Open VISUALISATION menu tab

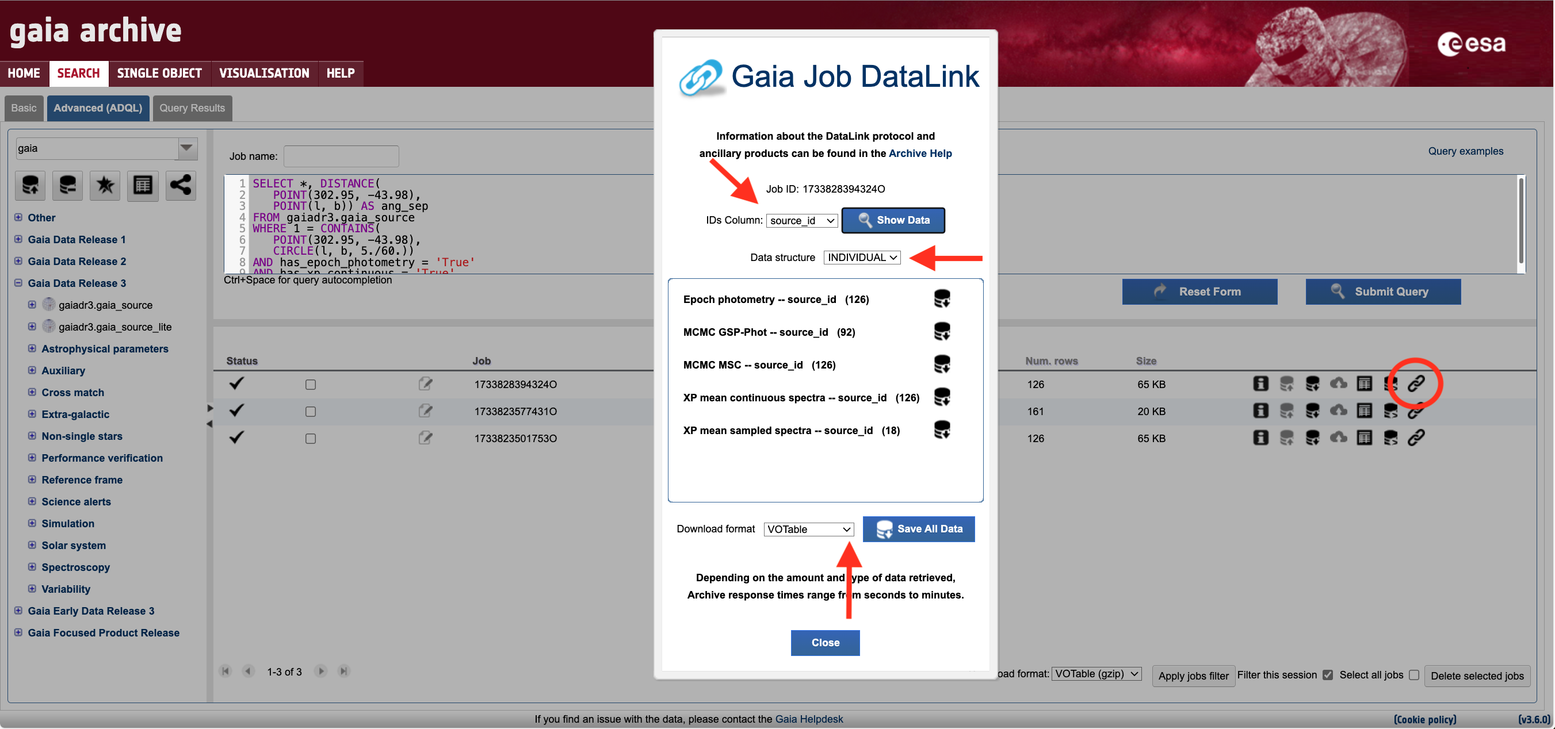point(265,73)
